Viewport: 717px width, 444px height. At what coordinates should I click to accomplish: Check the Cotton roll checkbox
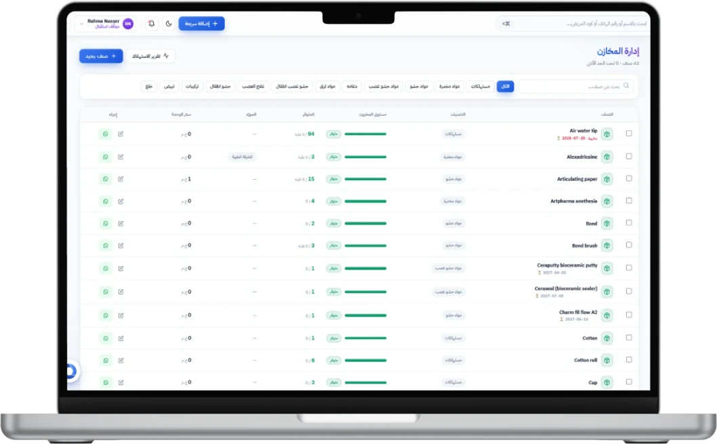click(x=629, y=360)
